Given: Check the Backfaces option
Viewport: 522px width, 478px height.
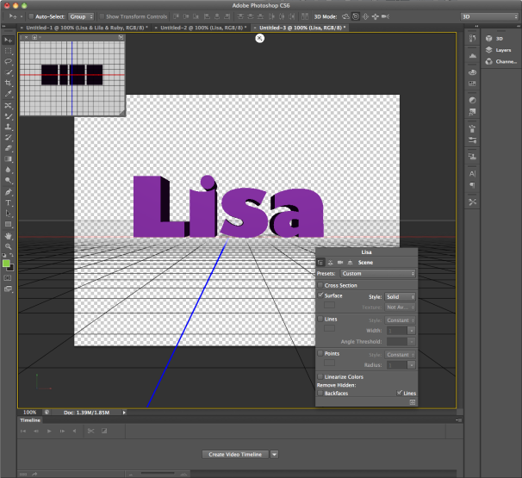Looking at the screenshot, I should point(321,393).
